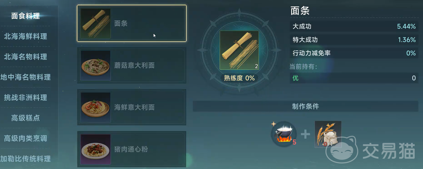This screenshot has width=423, height=169.
Task: Select the 蘑菇意大利面 recipe entry
Action: pyautogui.click(x=132, y=65)
